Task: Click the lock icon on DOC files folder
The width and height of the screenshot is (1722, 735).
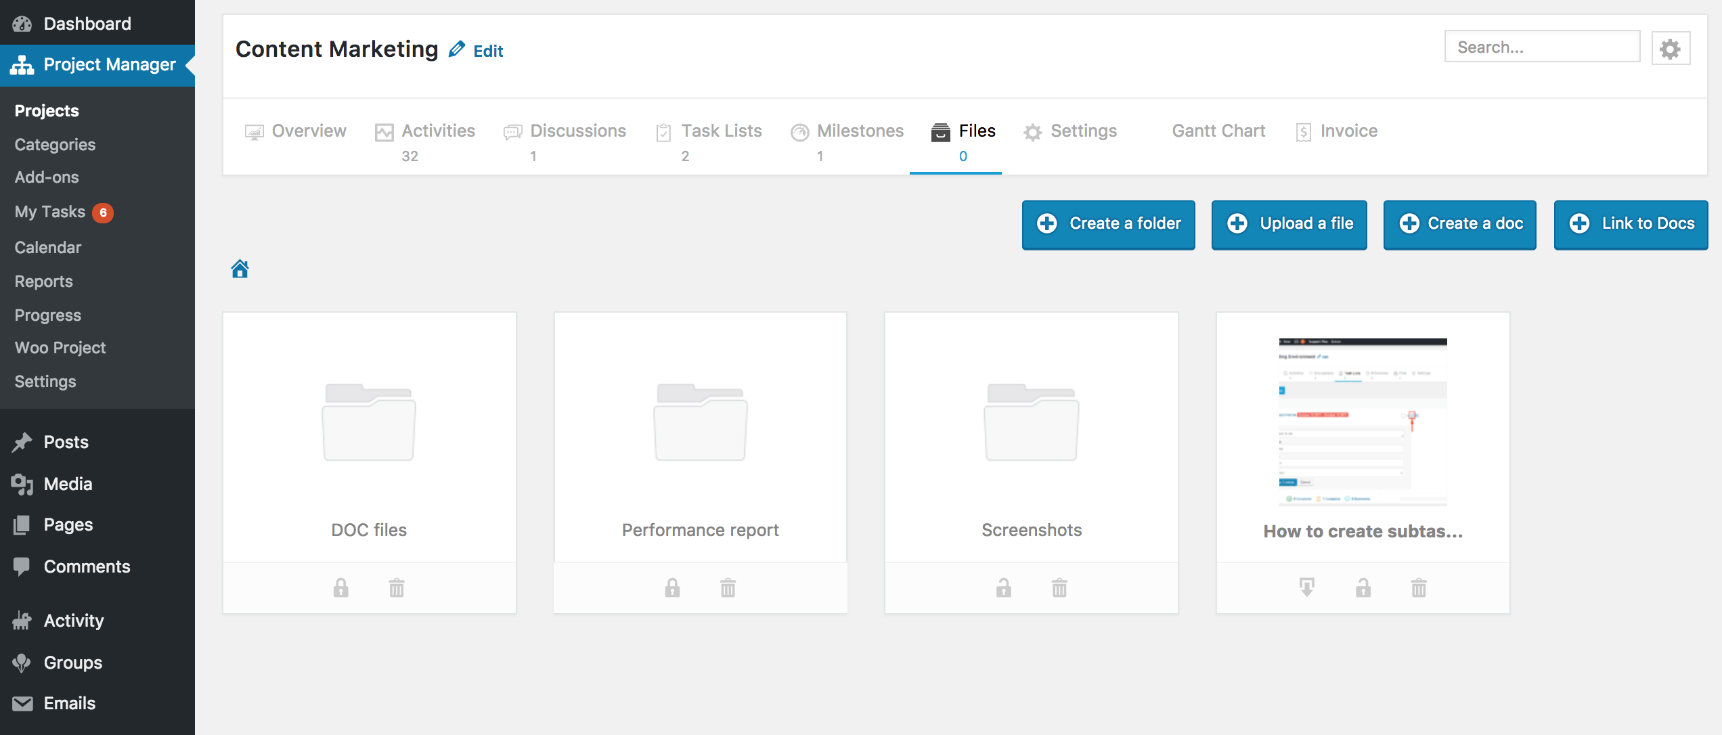Action: 342,587
